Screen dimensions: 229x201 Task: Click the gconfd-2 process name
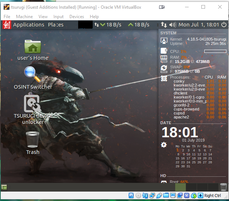pos(181,105)
